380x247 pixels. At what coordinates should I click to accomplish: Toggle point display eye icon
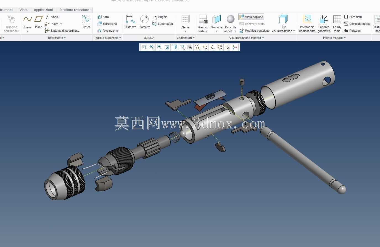tap(220, 47)
